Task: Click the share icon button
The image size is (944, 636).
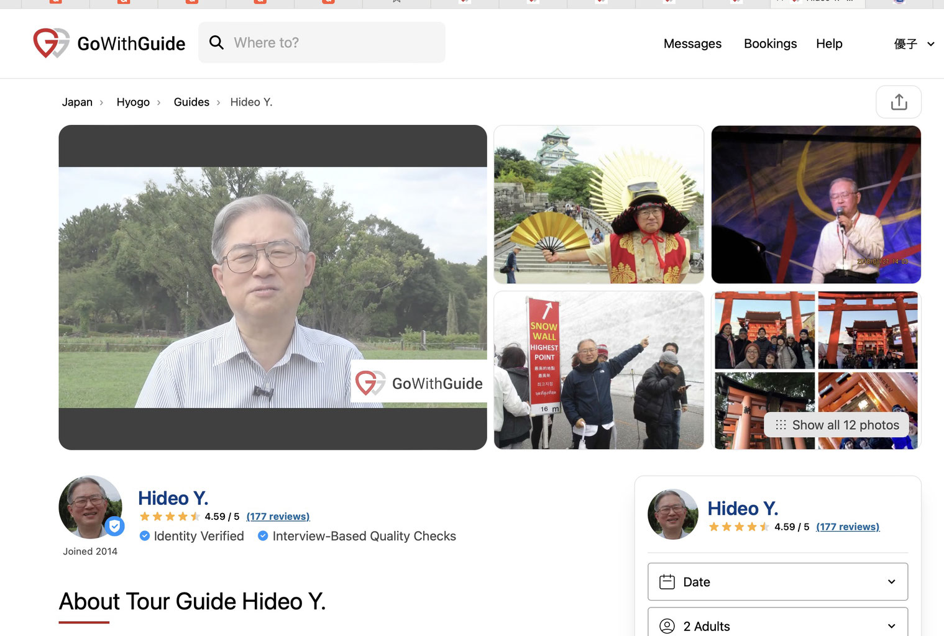Action: [899, 102]
